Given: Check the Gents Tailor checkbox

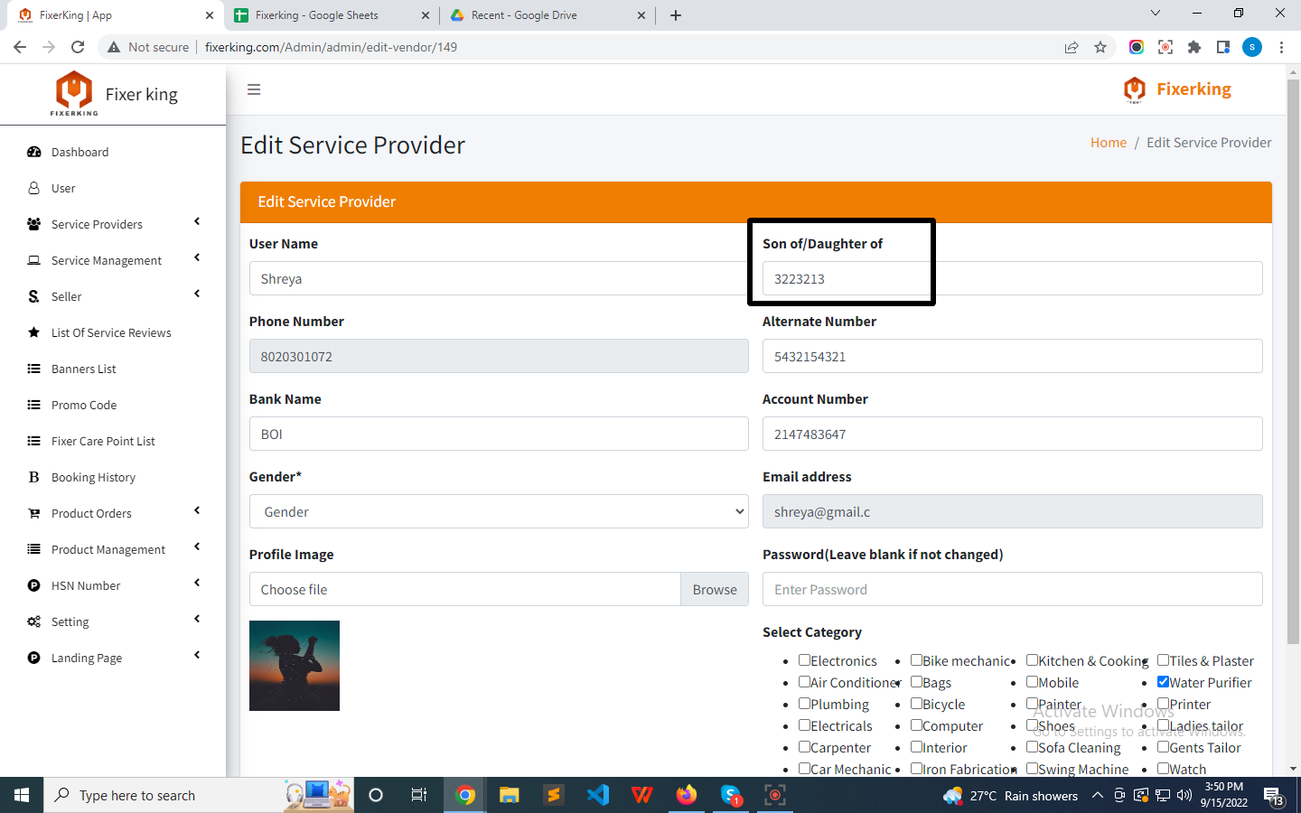Looking at the screenshot, I should [1164, 747].
